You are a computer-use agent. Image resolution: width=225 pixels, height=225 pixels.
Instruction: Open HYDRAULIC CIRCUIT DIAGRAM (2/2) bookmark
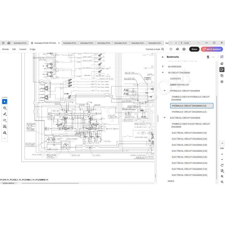tap(189, 112)
